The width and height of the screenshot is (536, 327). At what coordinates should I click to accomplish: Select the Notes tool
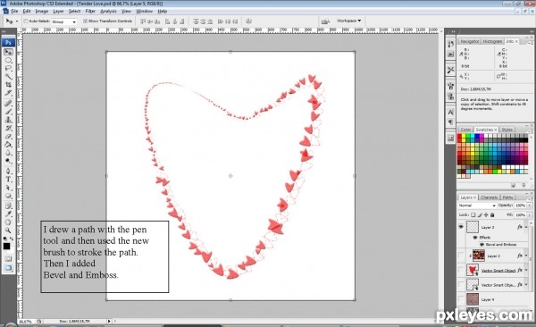[8, 205]
